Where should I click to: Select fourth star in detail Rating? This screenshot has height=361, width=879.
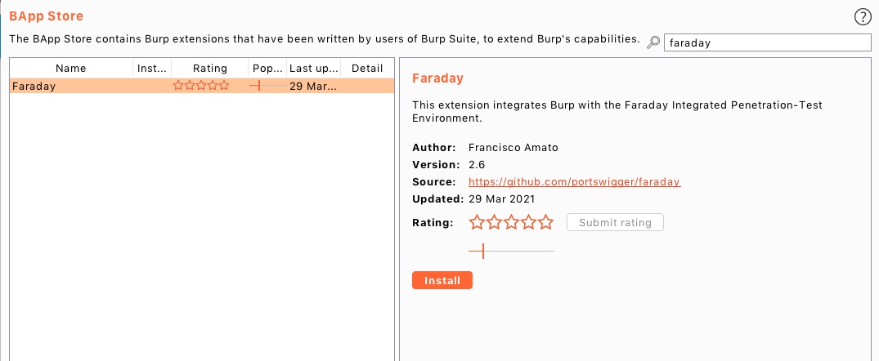(x=529, y=223)
